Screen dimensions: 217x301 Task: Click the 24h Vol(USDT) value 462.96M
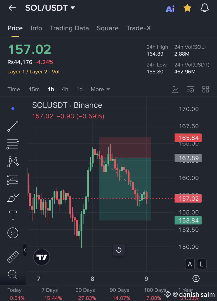point(185,72)
